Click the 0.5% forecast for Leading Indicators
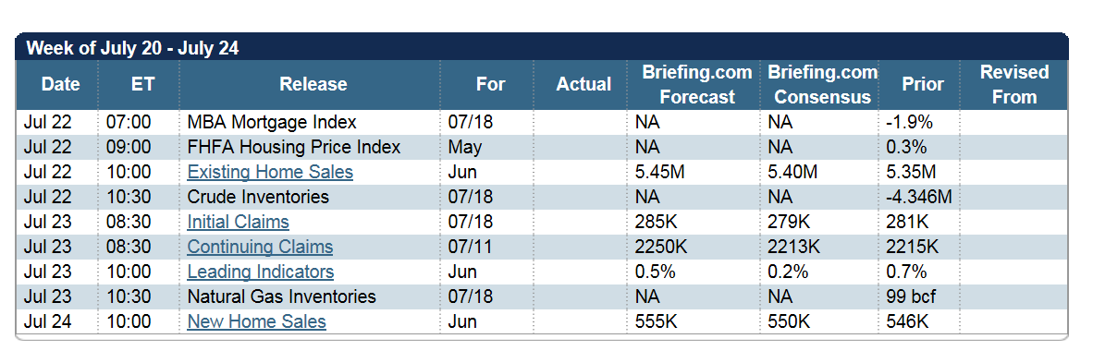Image resolution: width=1093 pixels, height=363 pixels. 656,272
